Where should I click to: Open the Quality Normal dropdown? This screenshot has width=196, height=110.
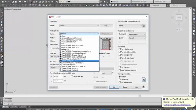point(137,38)
